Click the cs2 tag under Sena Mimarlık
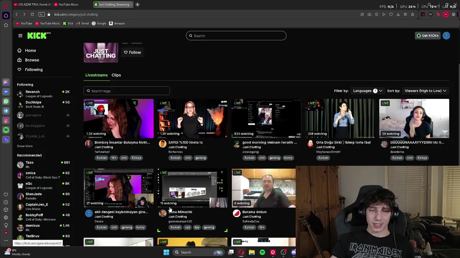 click(x=188, y=228)
